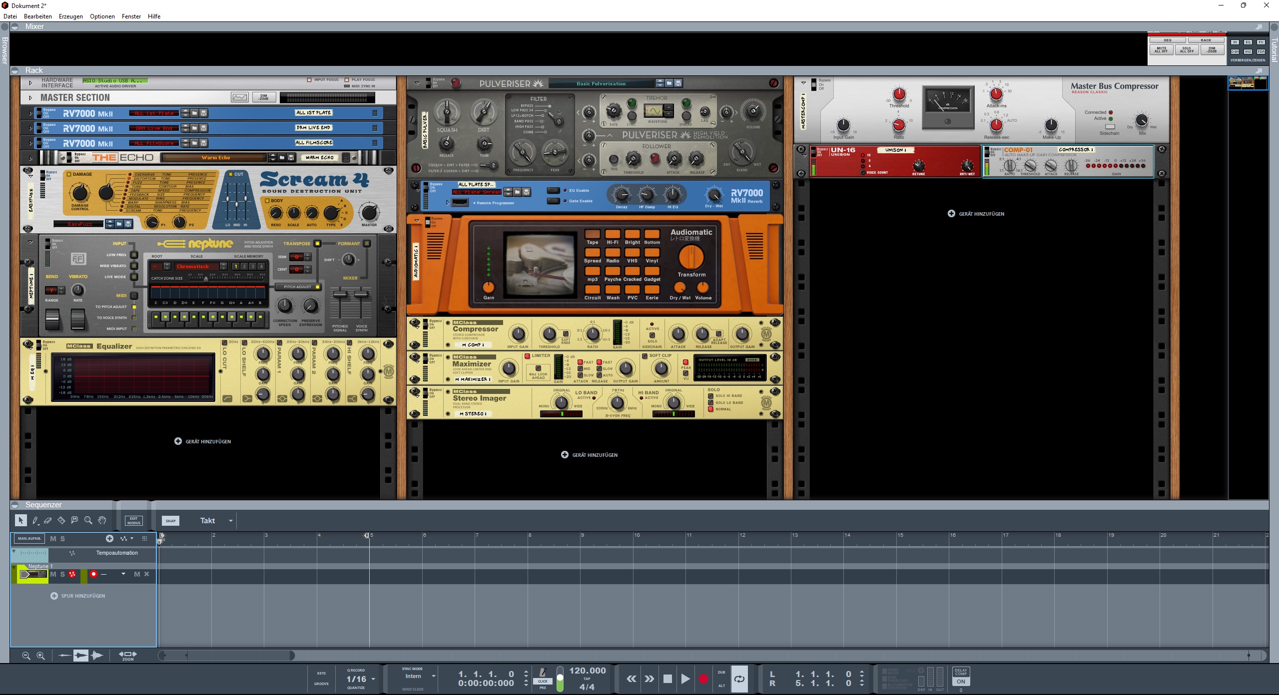Open the Fenster menu
This screenshot has height=695, width=1279.
131,16
